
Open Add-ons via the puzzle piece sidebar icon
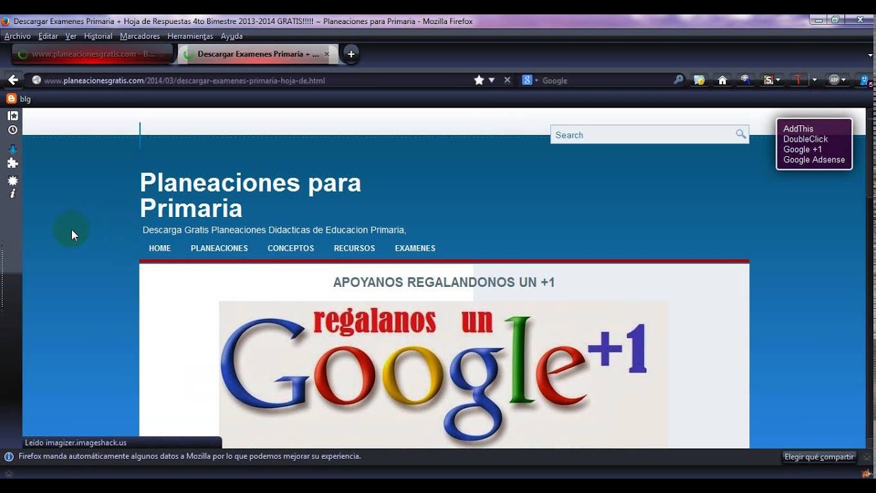[x=12, y=162]
